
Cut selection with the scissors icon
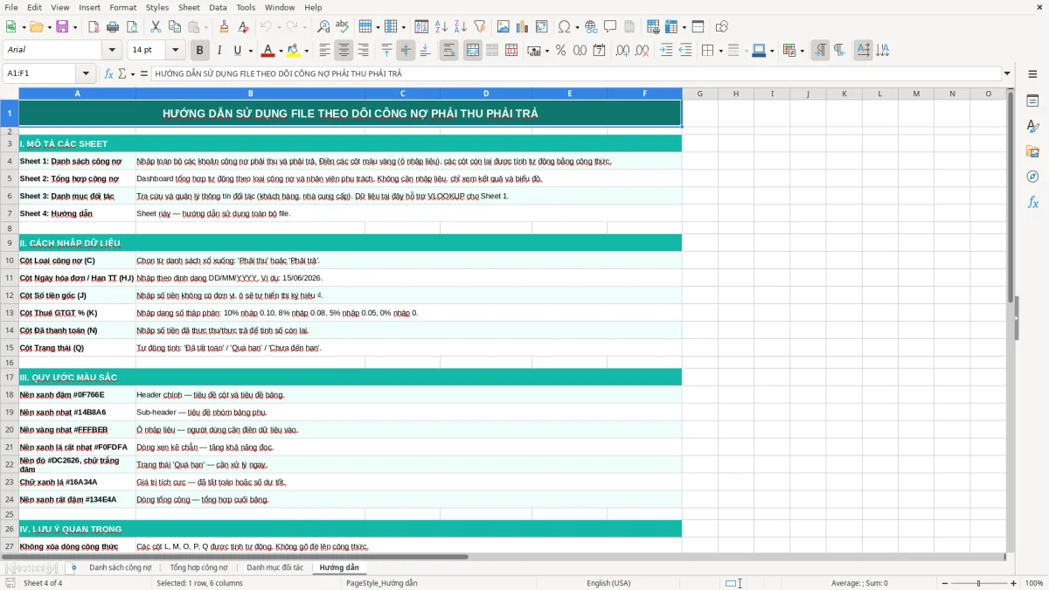156,27
